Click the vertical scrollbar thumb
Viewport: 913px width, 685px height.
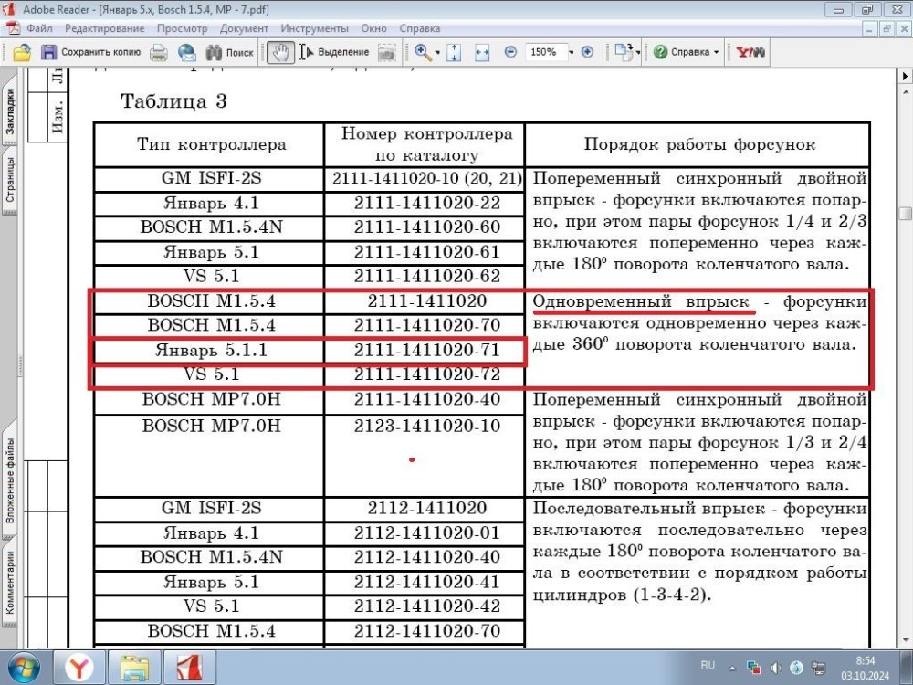(906, 213)
